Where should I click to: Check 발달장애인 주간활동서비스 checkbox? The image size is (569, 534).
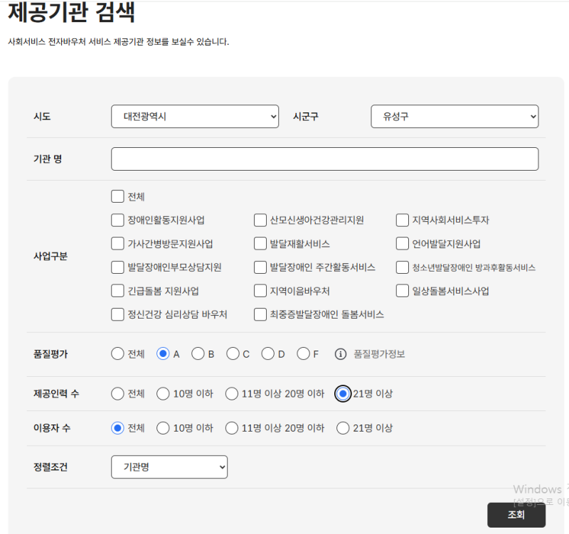(x=260, y=267)
